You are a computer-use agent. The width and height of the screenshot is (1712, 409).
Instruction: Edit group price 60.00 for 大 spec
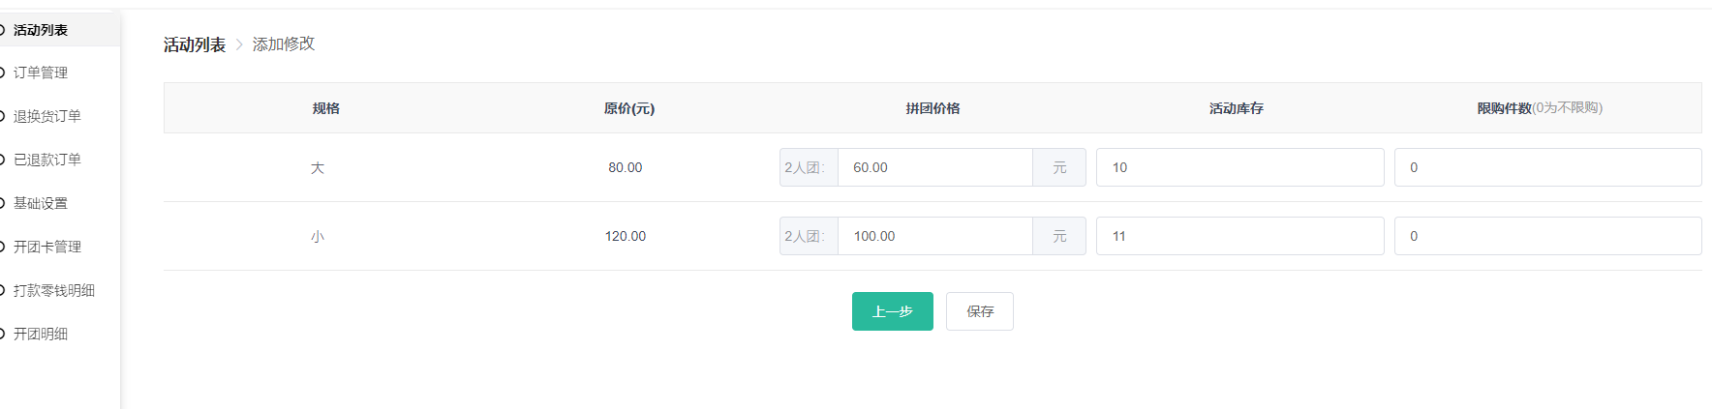[934, 167]
